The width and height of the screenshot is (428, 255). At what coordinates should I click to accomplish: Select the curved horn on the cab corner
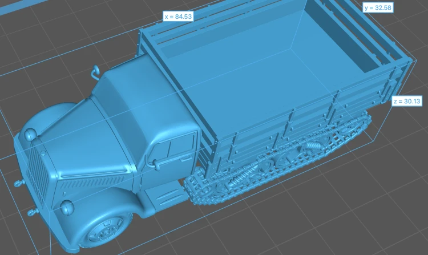coord(96,72)
